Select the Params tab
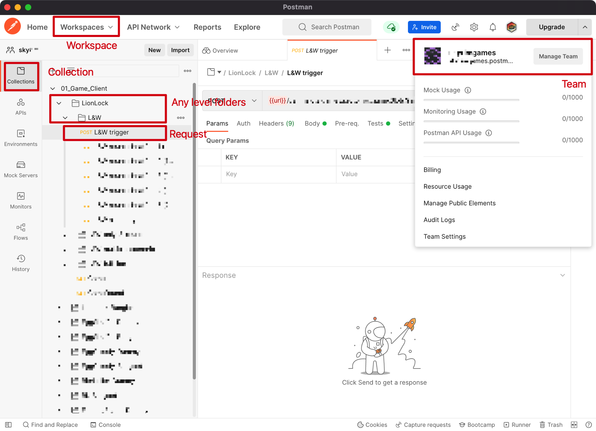 pos(217,123)
